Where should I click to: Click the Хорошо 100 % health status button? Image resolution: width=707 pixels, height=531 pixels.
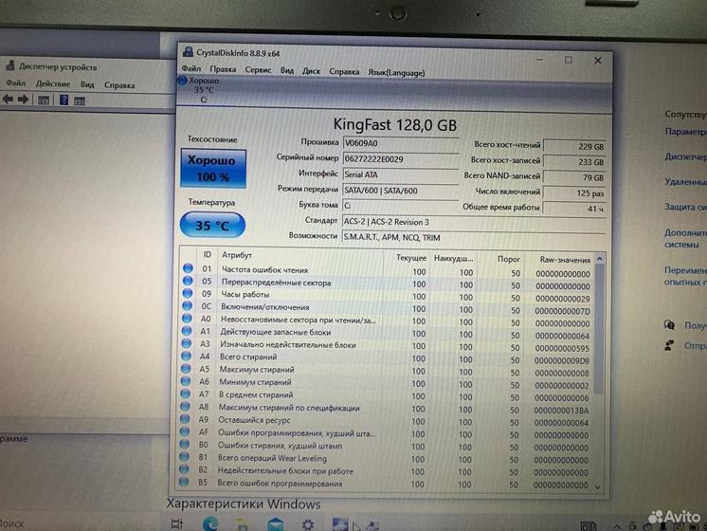click(x=213, y=168)
